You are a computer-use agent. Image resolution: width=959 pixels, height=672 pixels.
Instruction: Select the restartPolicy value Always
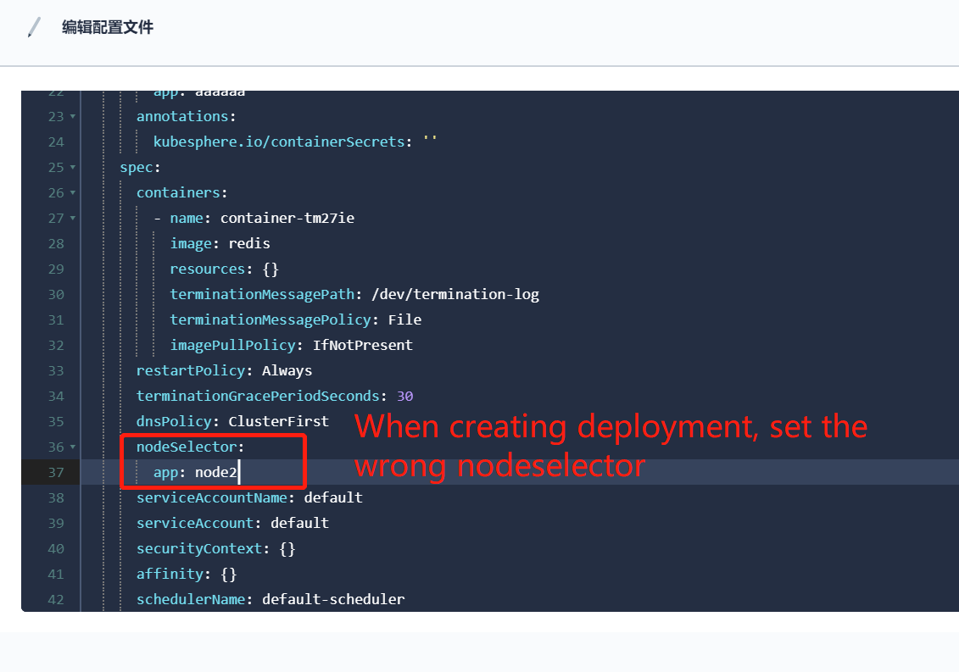coord(287,370)
